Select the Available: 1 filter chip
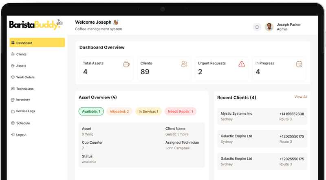The image size is (326, 180). click(91, 111)
